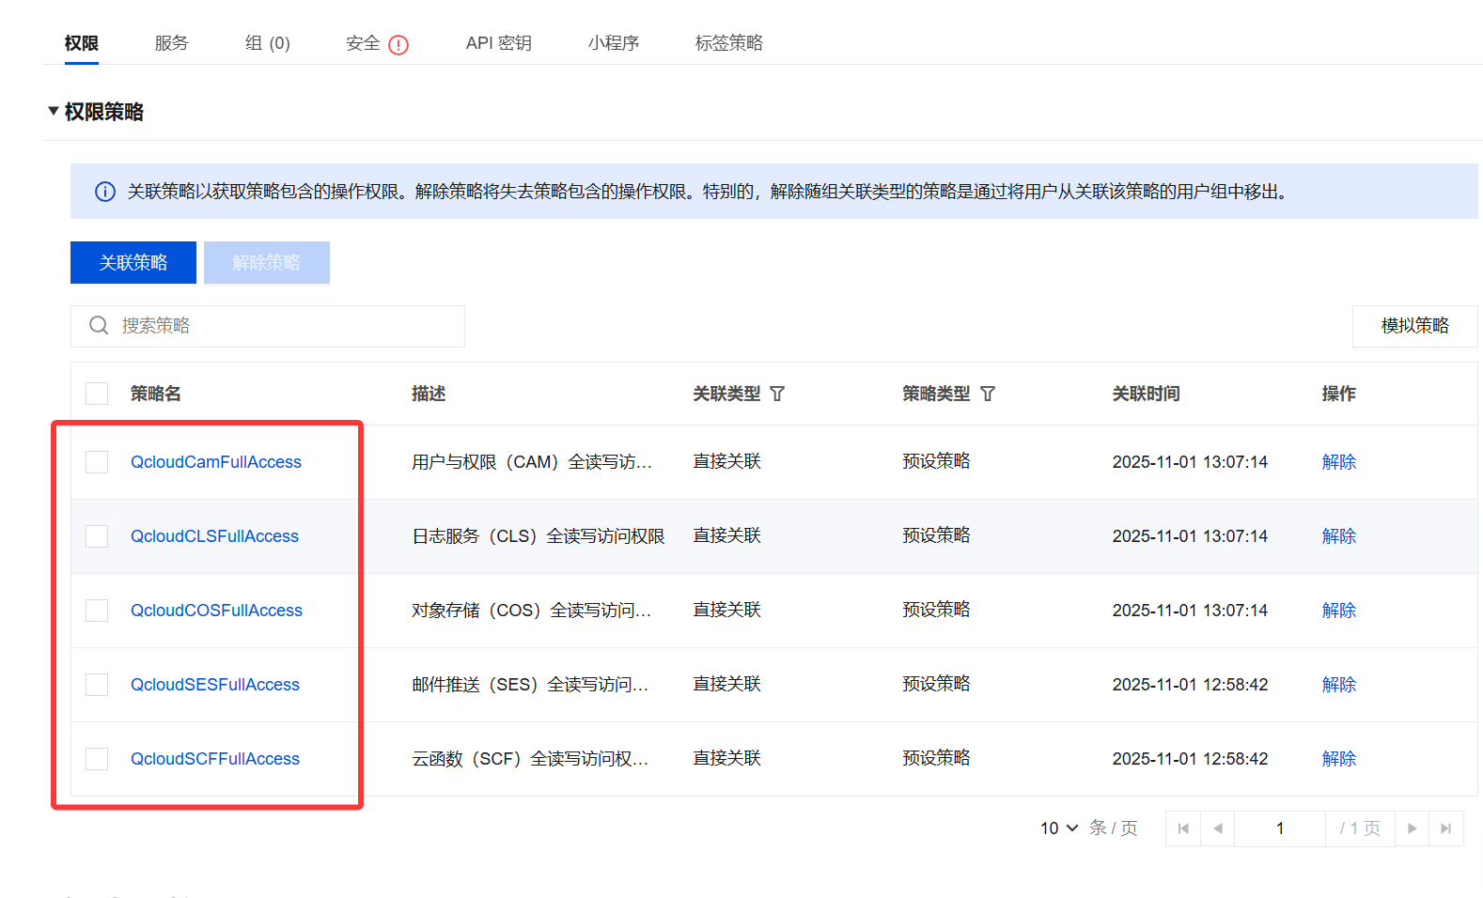Switch to the 服务 tab

coord(171,43)
